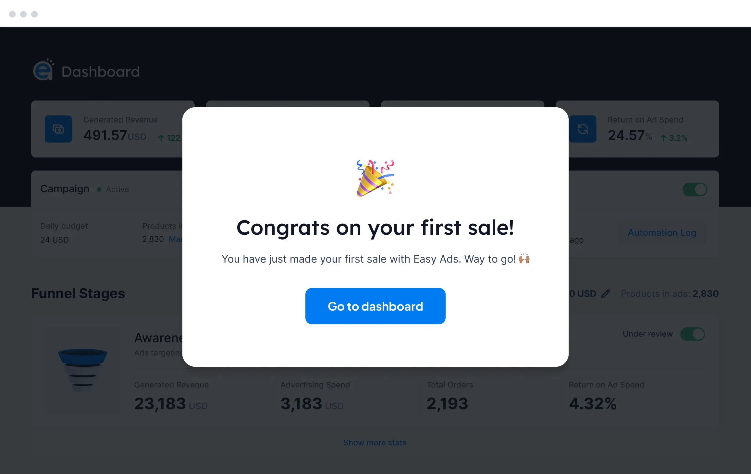Toggle the Under review switch
The height and width of the screenshot is (474, 751).
pos(692,334)
